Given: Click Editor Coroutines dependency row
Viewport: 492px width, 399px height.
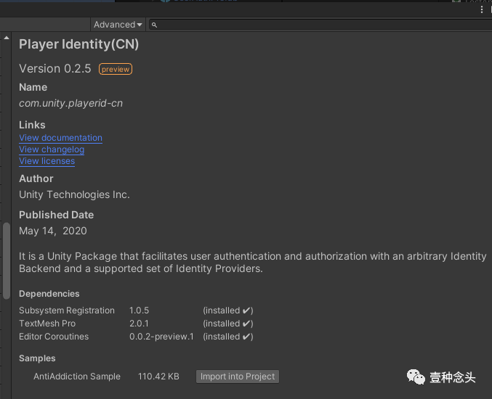Looking at the screenshot, I should click(x=136, y=337).
